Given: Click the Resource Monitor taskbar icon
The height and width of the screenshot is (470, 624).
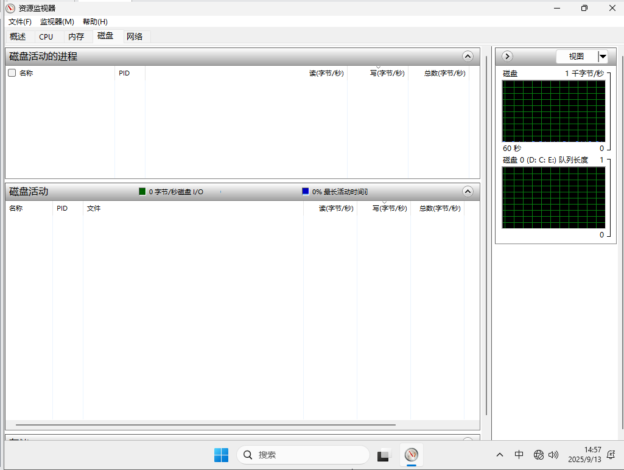Looking at the screenshot, I should tap(412, 455).
